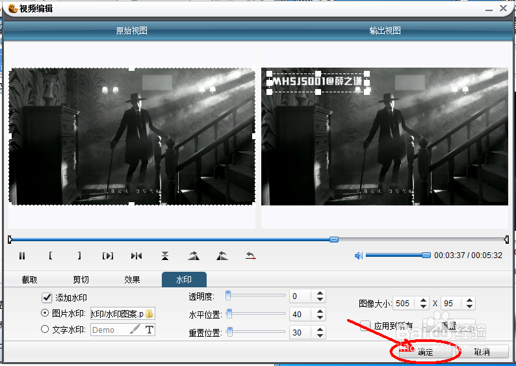The image size is (516, 366).
Task: Increase image width 505 with up arrow
Action: pos(424,300)
